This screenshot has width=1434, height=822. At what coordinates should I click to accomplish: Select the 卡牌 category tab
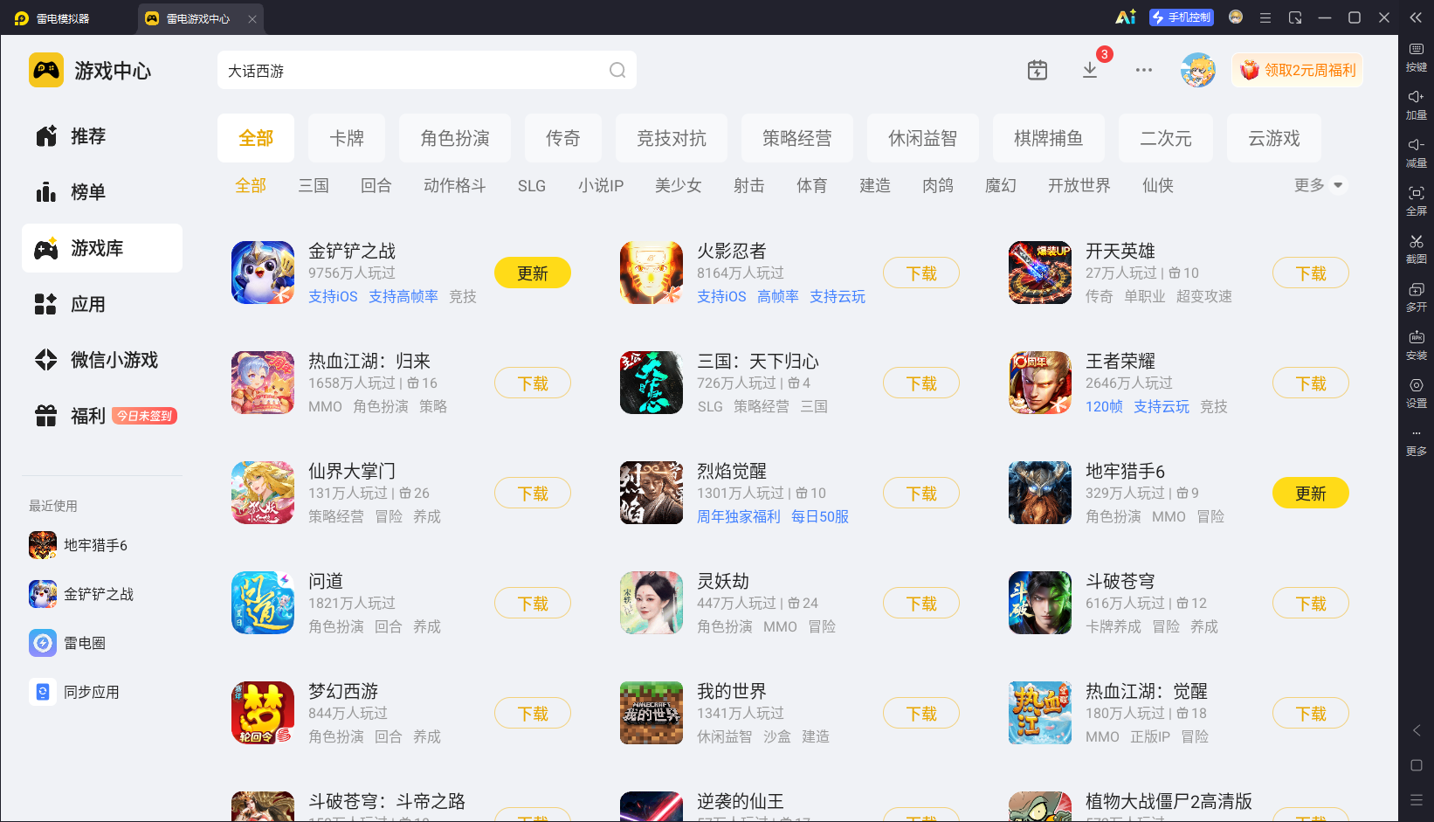click(x=347, y=138)
